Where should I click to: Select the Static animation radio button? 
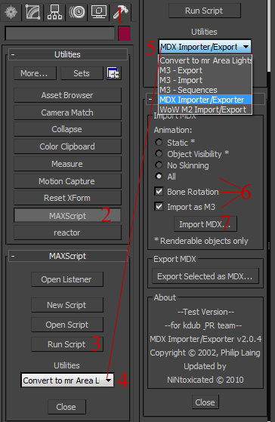click(159, 142)
